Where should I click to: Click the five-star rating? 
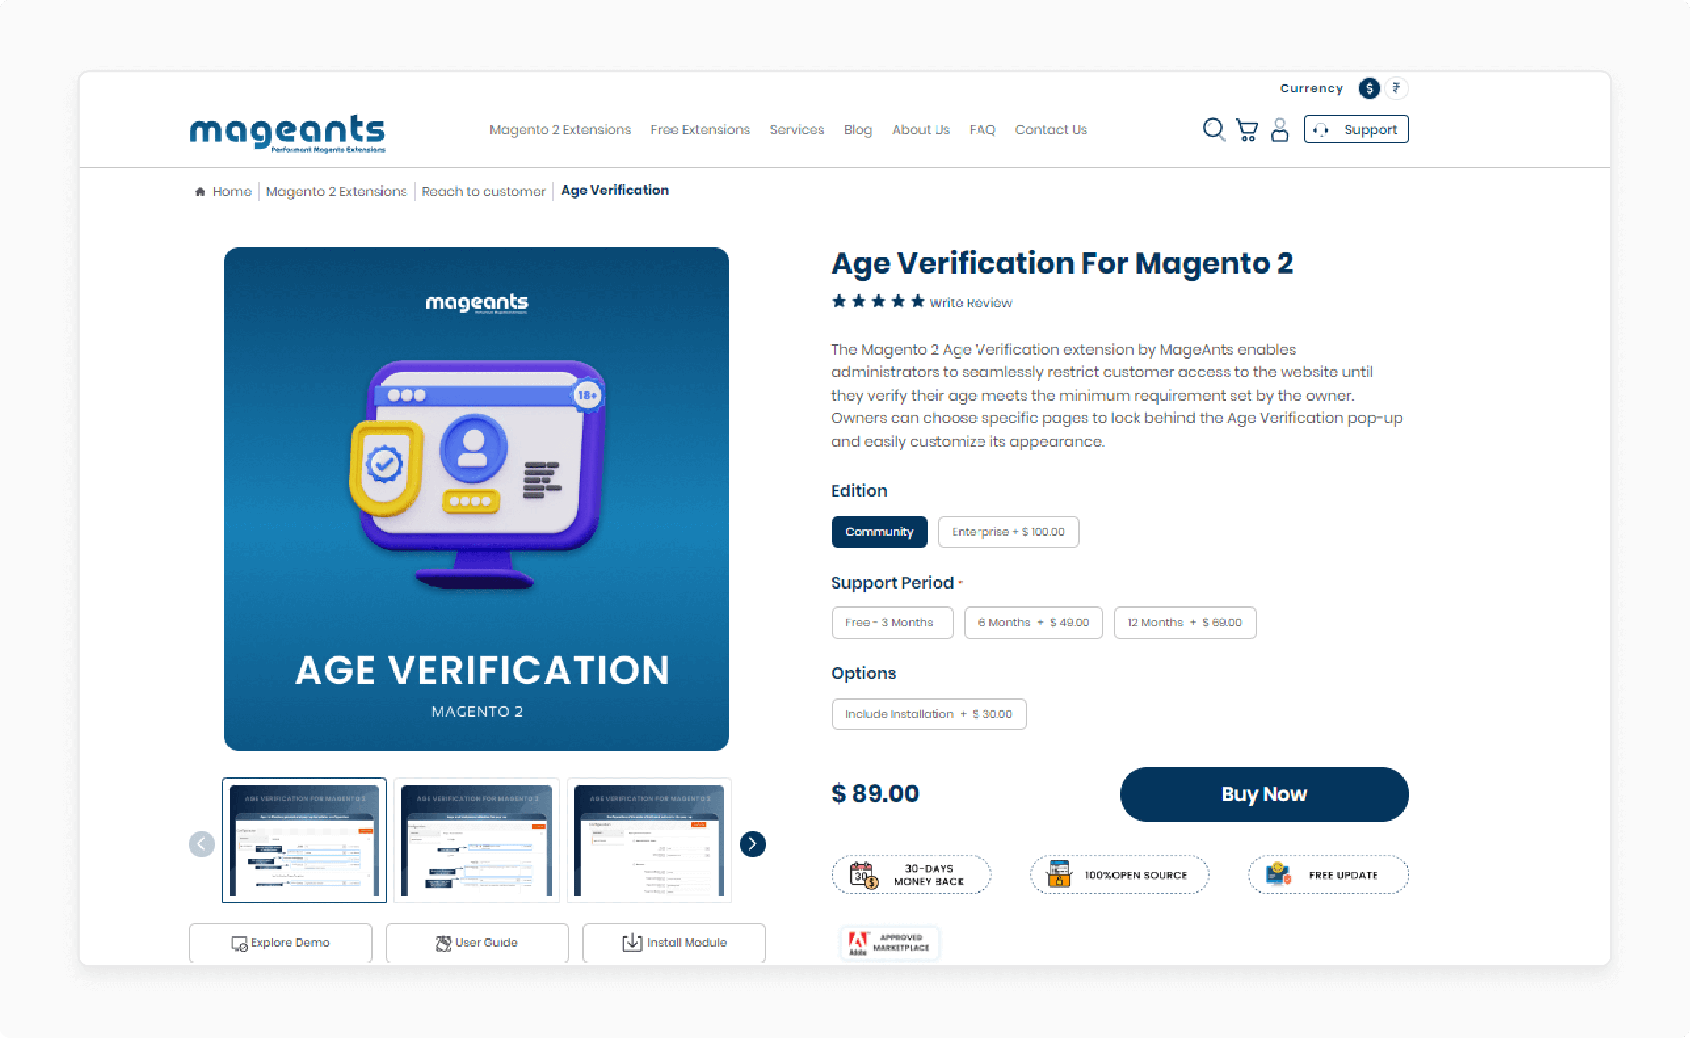coord(878,301)
